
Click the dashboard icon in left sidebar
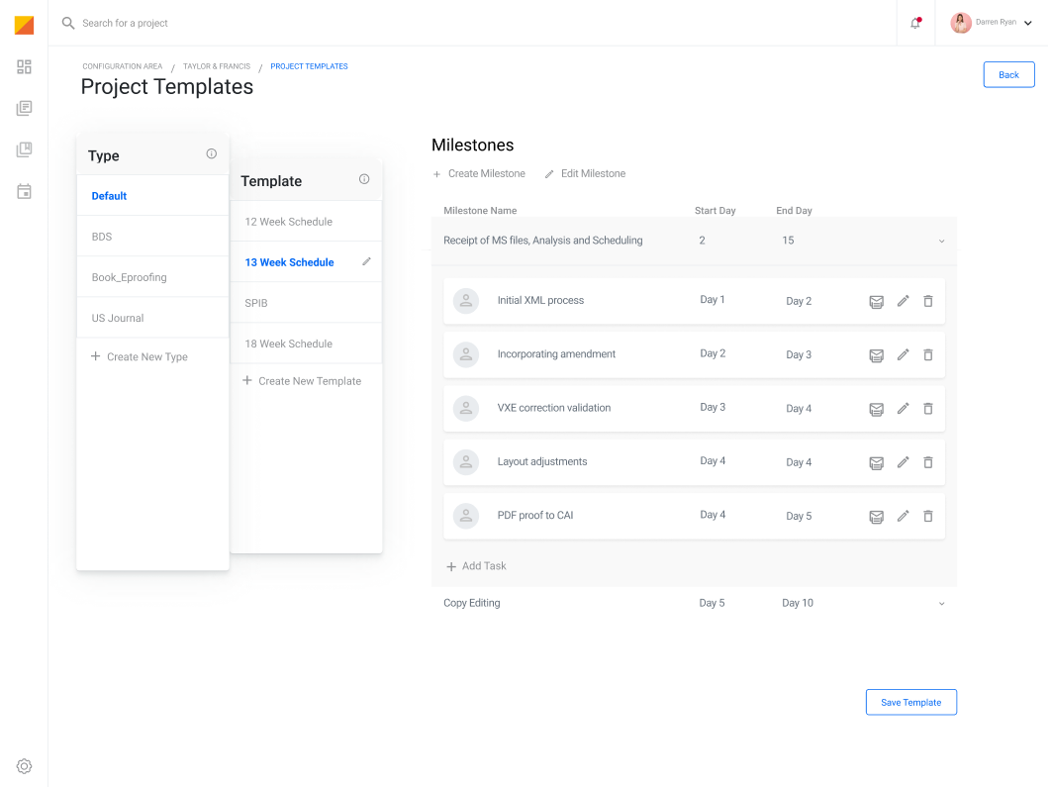pos(25,66)
